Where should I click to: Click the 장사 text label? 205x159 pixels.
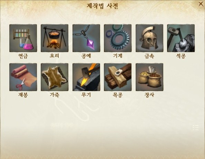pyautogui.click(x=149, y=95)
